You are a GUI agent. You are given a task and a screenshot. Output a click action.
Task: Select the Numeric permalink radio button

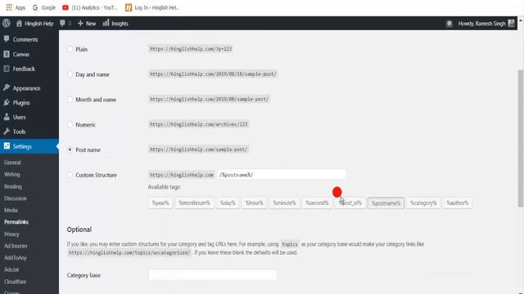[70, 125]
